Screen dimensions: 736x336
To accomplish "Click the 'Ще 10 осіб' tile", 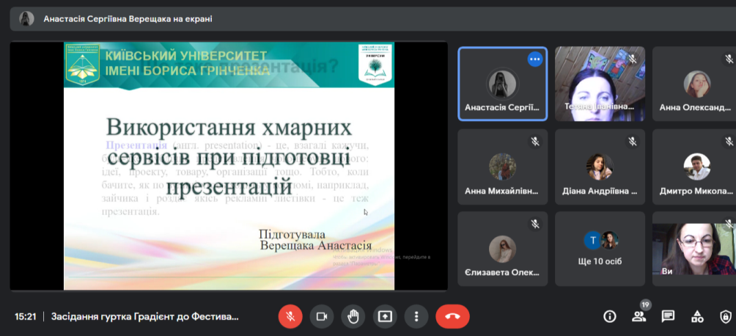I will pos(600,249).
